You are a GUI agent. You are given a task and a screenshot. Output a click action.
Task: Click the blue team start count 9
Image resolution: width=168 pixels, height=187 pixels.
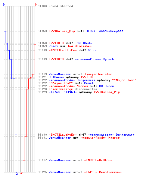4,4
